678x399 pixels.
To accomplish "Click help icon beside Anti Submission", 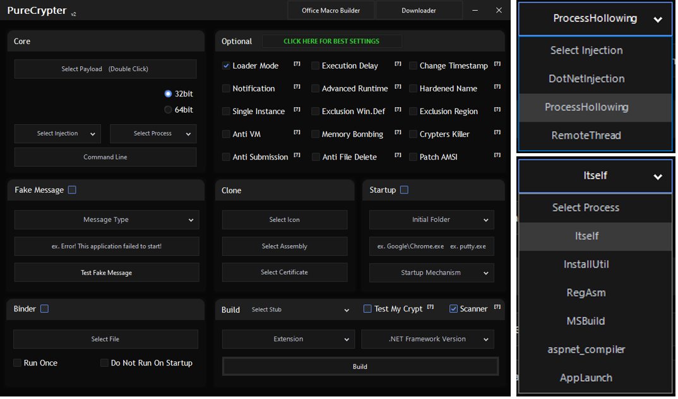I will click(297, 155).
